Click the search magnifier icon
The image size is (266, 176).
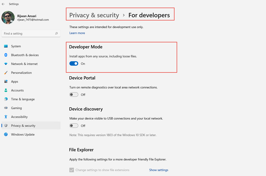tap(56, 33)
